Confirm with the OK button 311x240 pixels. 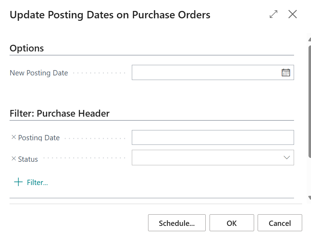(232, 223)
